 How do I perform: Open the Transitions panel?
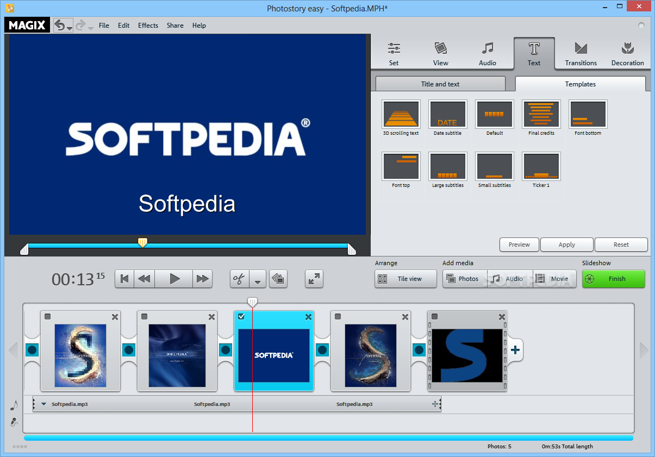click(581, 54)
